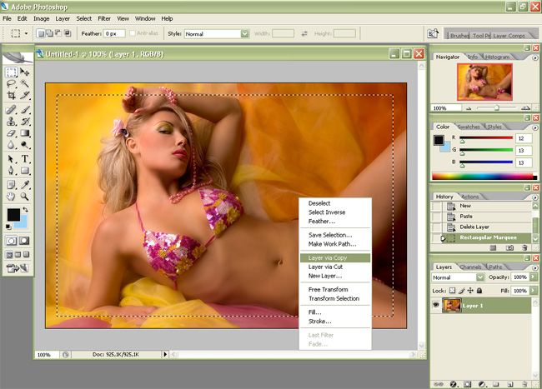Toggle lock all for layer
542x389 pixels.
click(x=479, y=291)
